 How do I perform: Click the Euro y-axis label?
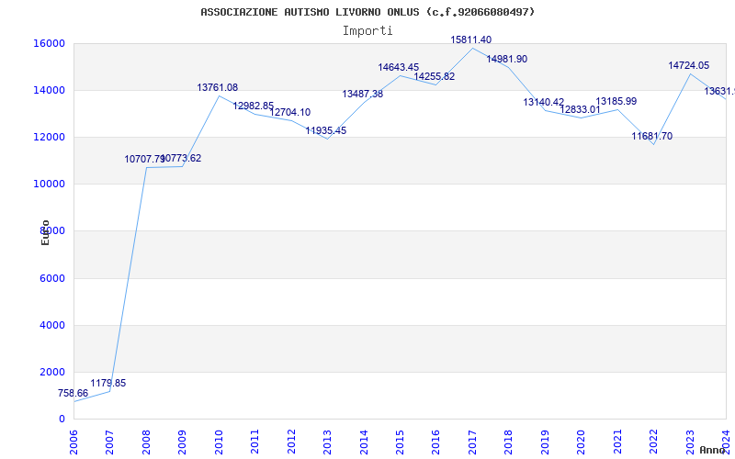pos(45,233)
